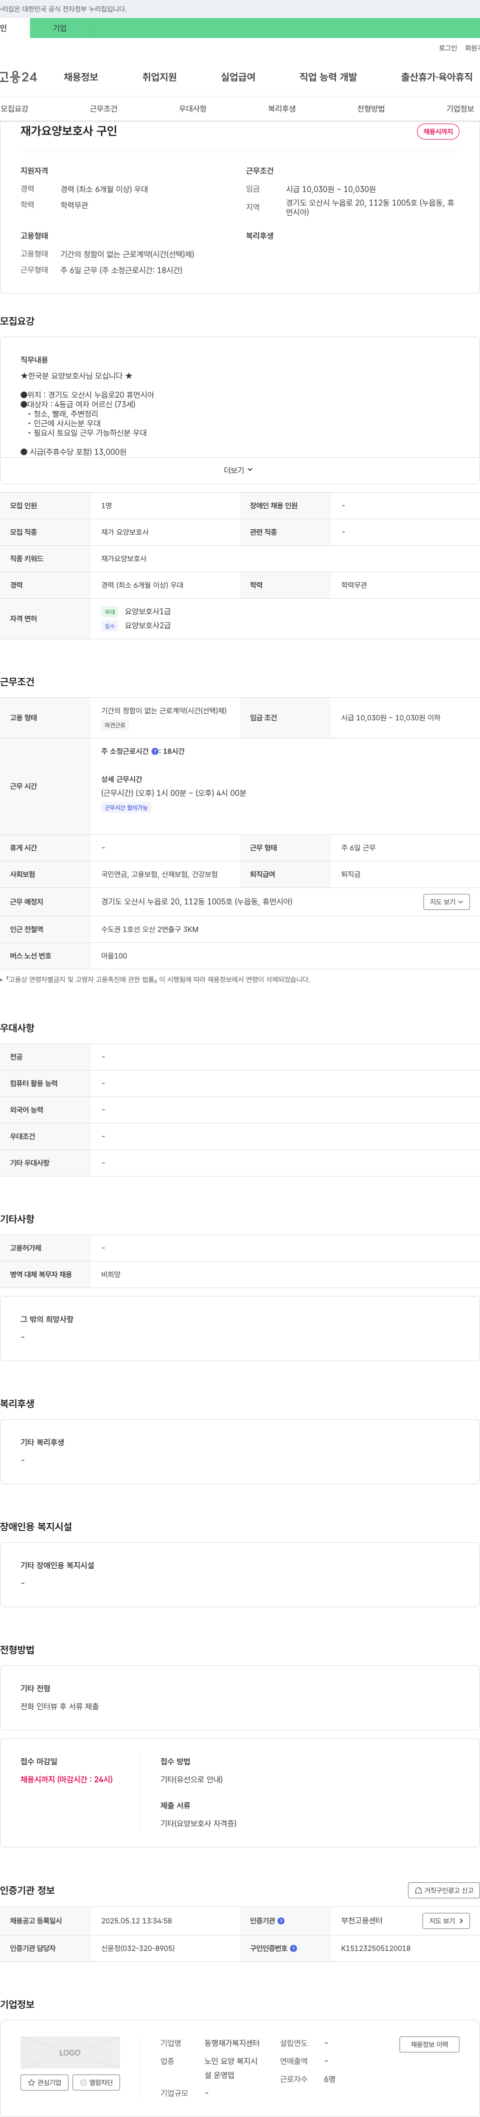The height and width of the screenshot is (2117, 480).
Task: Expand job description with 더보기
Action: tap(238, 470)
